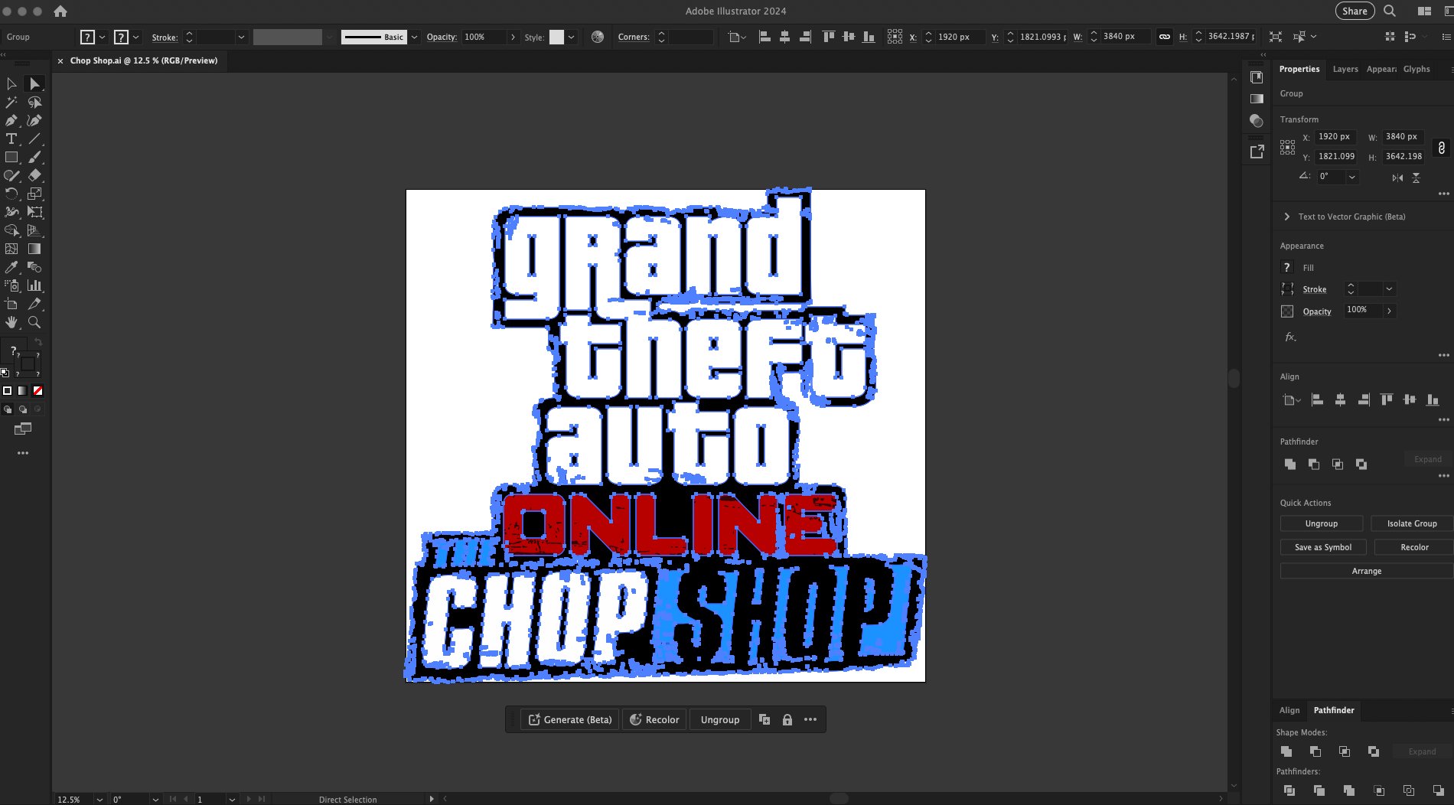
Task: Select the Chop Shop.ai document tab
Action: click(144, 60)
